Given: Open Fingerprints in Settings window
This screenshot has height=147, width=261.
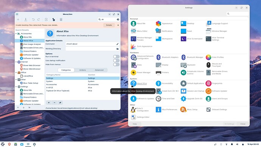Looking at the screenshot, I should (214, 83).
